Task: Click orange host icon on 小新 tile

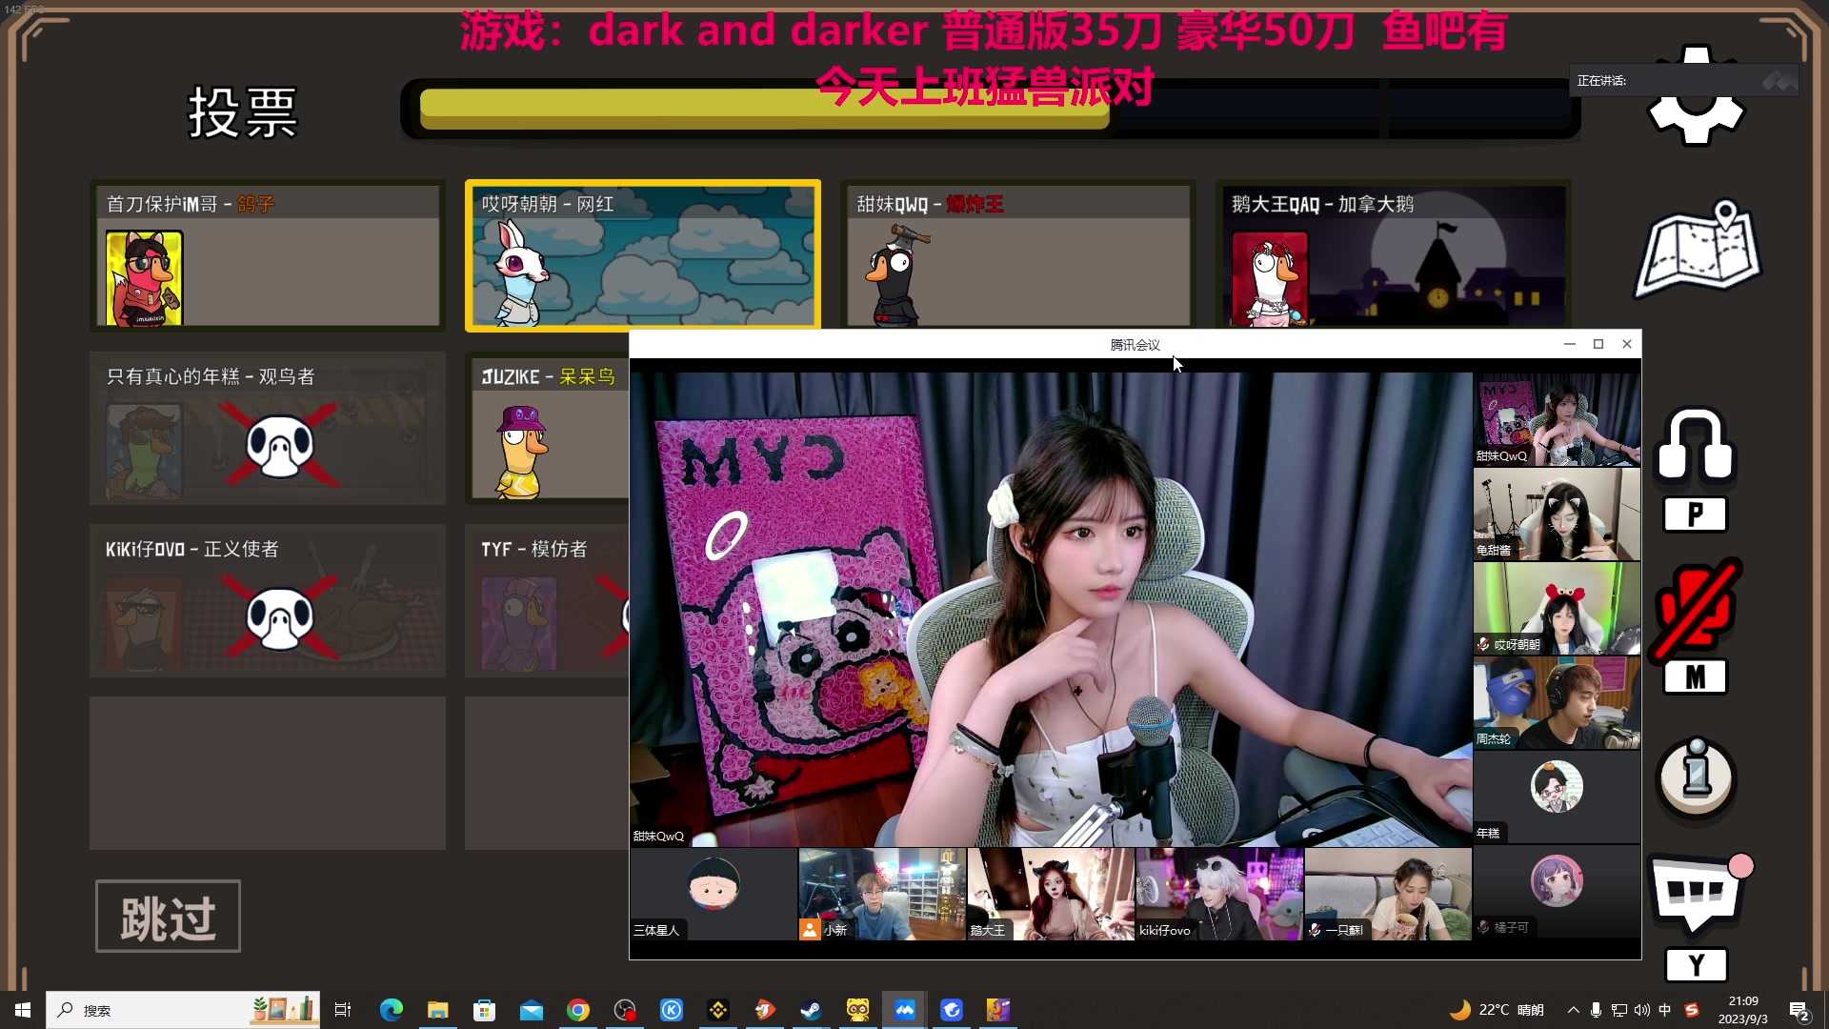Action: pyautogui.click(x=810, y=929)
